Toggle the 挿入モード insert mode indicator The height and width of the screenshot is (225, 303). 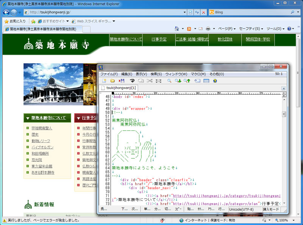pyautogui.click(x=271, y=209)
